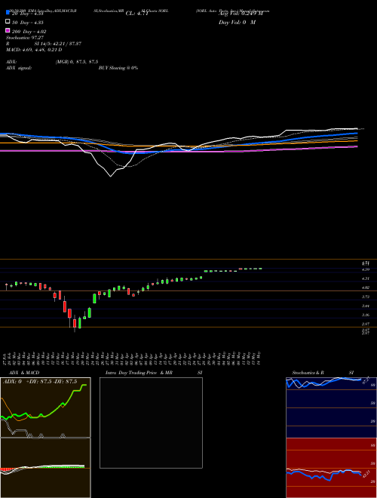Click the blue 20 Day legend swatch
The image size is (377, 498).
(x=8, y=12)
